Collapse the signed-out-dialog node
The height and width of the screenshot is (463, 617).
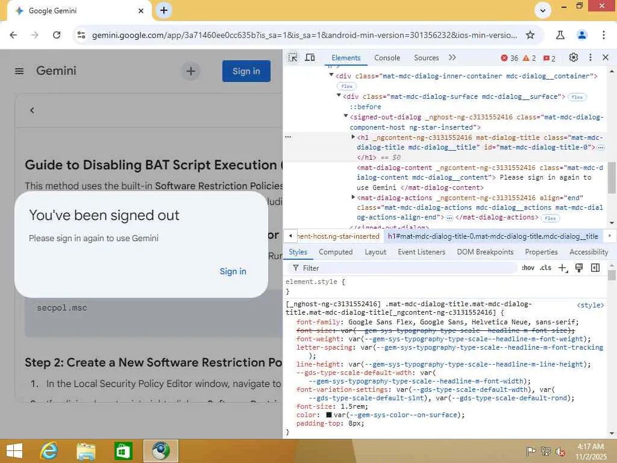click(345, 116)
